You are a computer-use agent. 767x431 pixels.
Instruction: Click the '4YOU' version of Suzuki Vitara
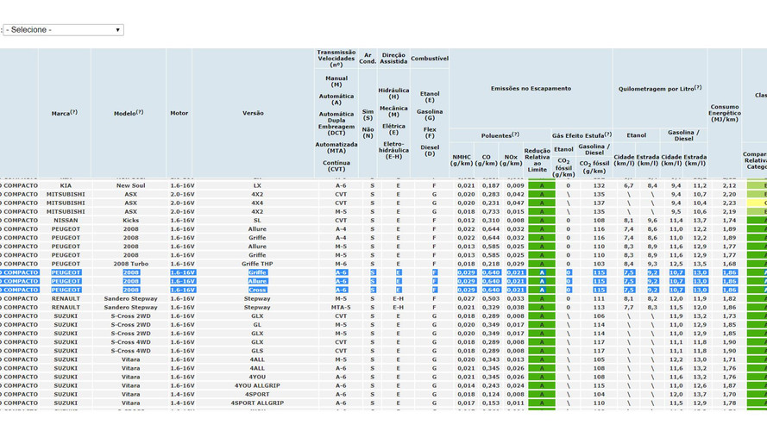pyautogui.click(x=257, y=377)
